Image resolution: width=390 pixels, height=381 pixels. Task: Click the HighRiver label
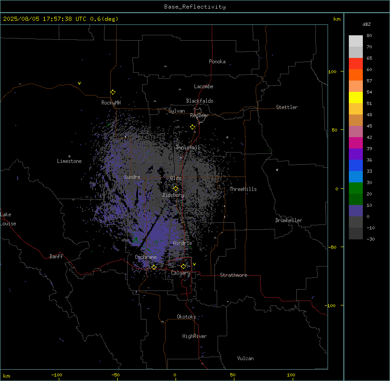click(x=195, y=336)
